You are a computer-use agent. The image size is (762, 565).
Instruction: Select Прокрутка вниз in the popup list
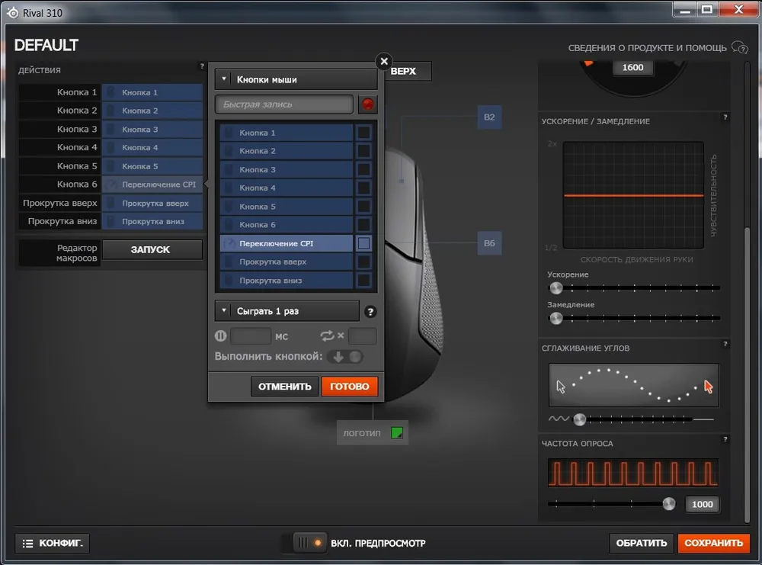[287, 281]
